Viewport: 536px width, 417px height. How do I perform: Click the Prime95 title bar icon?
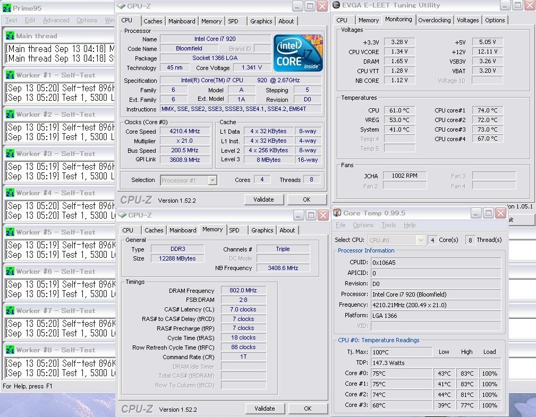click(x=6, y=8)
